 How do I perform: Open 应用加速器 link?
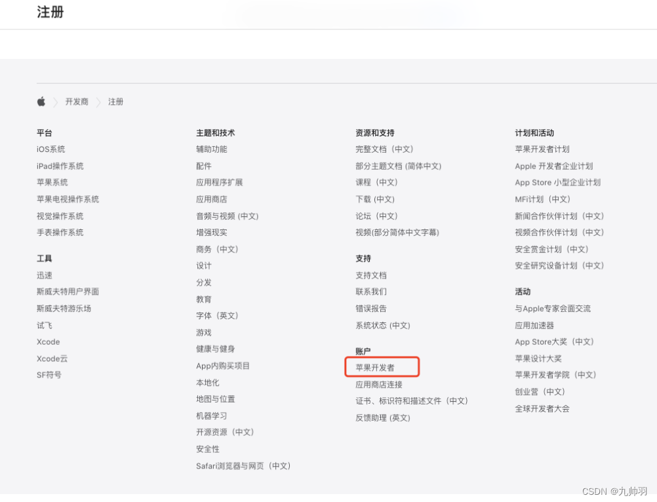[x=534, y=325]
